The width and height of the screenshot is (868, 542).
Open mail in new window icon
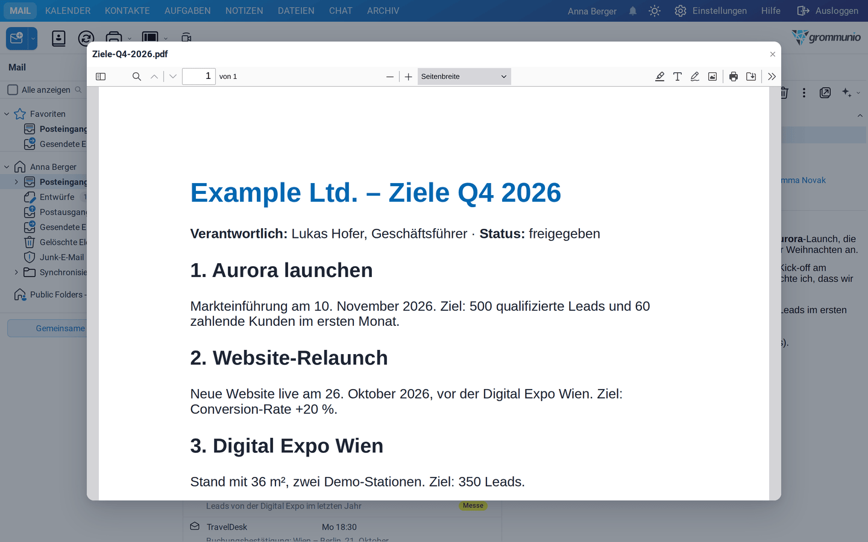(x=825, y=93)
